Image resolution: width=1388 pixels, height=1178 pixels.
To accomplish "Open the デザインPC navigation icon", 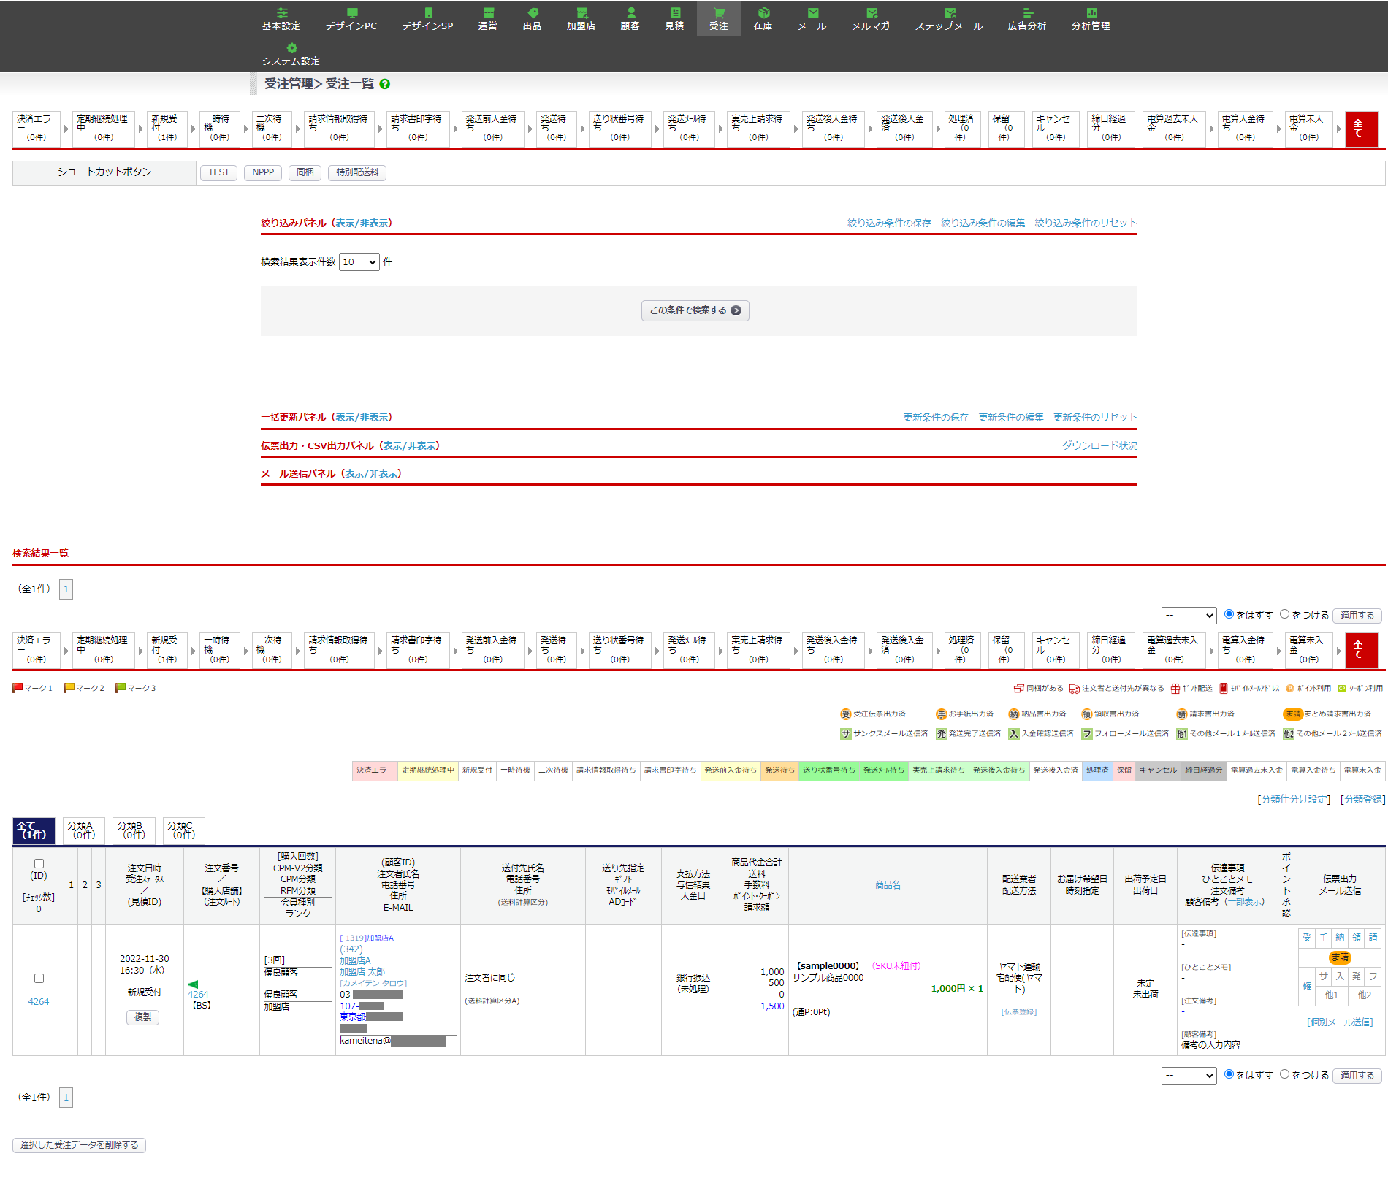I will pos(351,12).
